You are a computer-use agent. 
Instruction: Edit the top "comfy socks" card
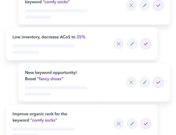click(145, 5)
